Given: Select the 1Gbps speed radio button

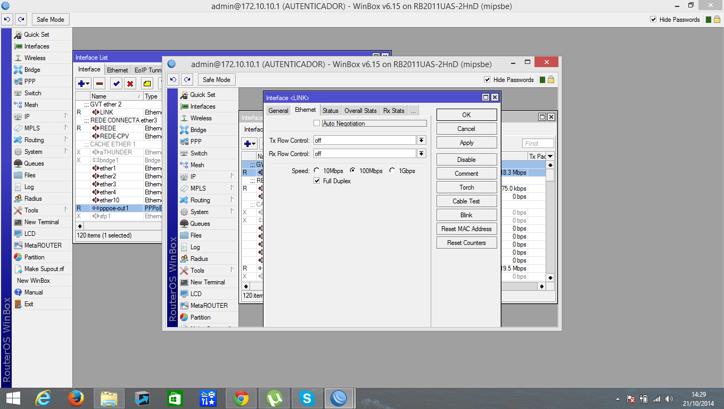Looking at the screenshot, I should 392,171.
